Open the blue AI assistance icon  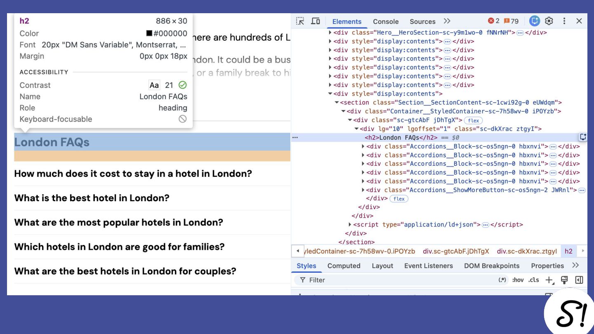535,21
